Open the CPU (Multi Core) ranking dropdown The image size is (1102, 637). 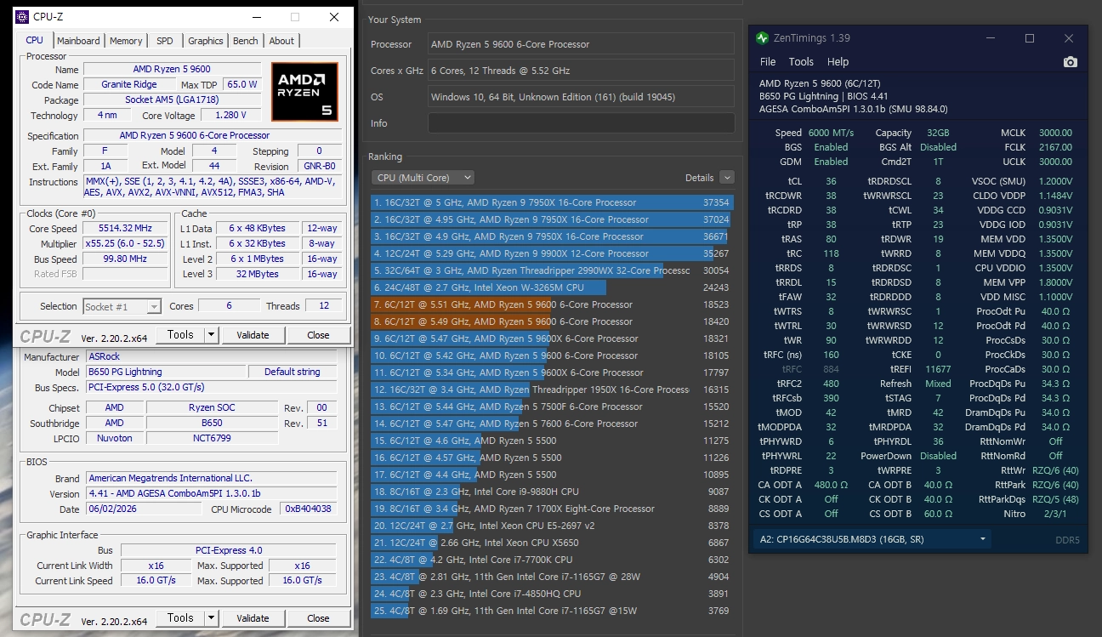pyautogui.click(x=423, y=178)
